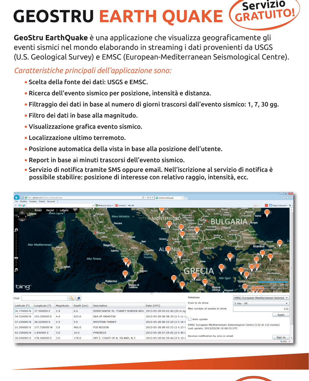
Task: Select the earthquake marker near Varna
Action: point(267,213)
